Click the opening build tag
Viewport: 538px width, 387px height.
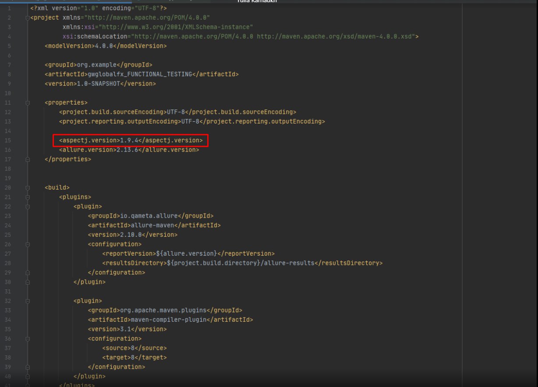click(57, 188)
